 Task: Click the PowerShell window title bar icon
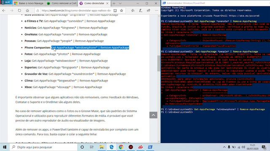click(x=164, y=3)
